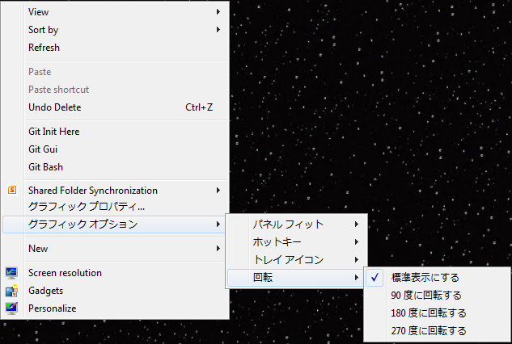This screenshot has height=344, width=512.
Task: Open the Sort by submenu
Action: pos(115,30)
